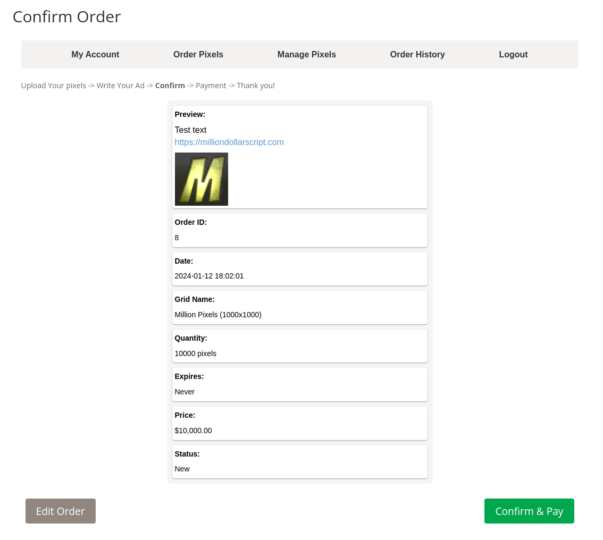
Task: Click the Order ID value 8
Action: (177, 238)
